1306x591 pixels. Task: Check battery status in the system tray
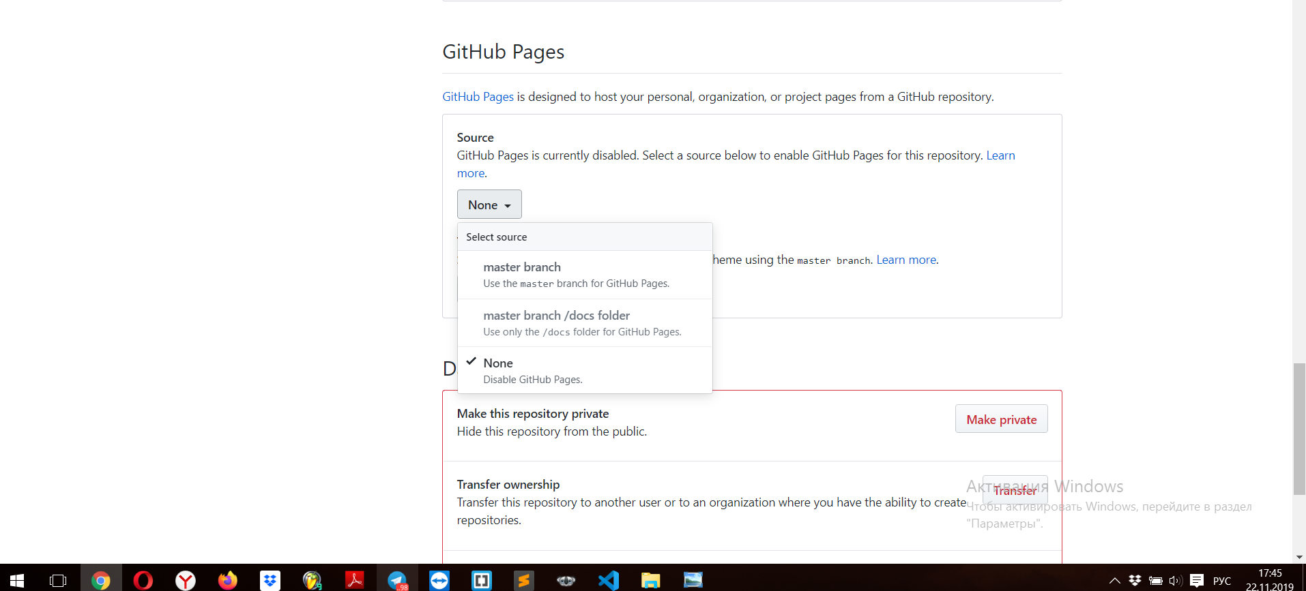[x=1155, y=581]
